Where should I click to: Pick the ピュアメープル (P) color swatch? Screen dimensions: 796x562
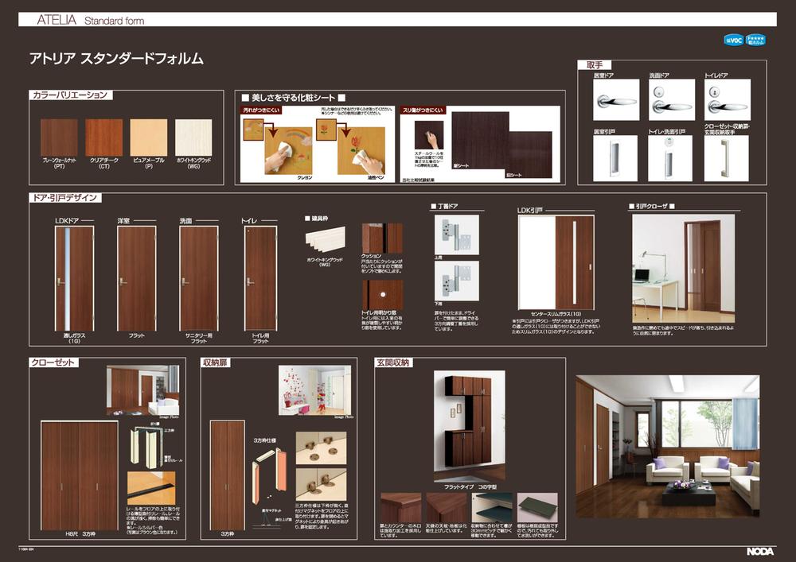pos(149,138)
